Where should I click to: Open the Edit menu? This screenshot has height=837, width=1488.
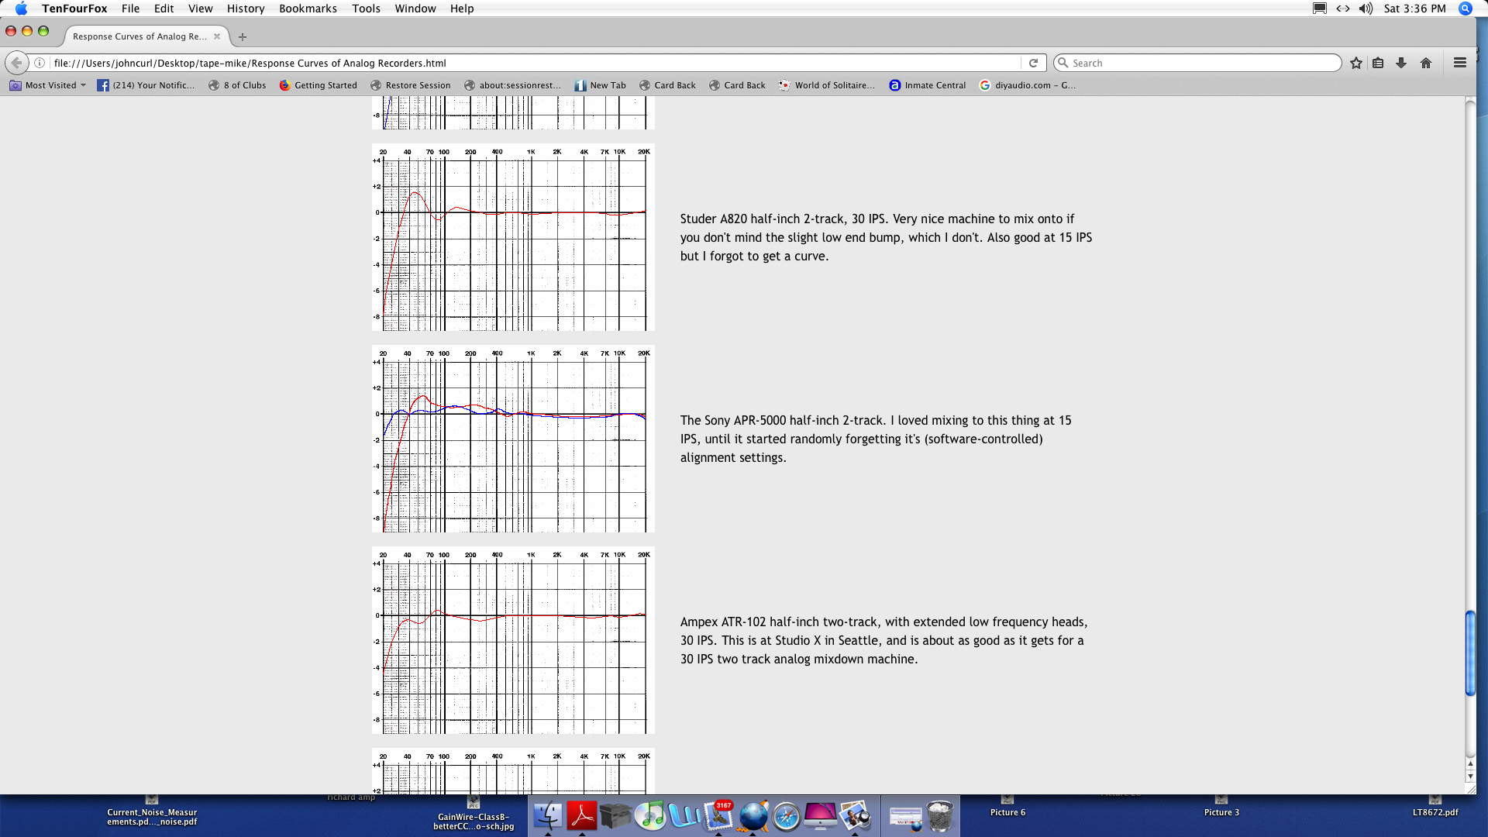(164, 9)
